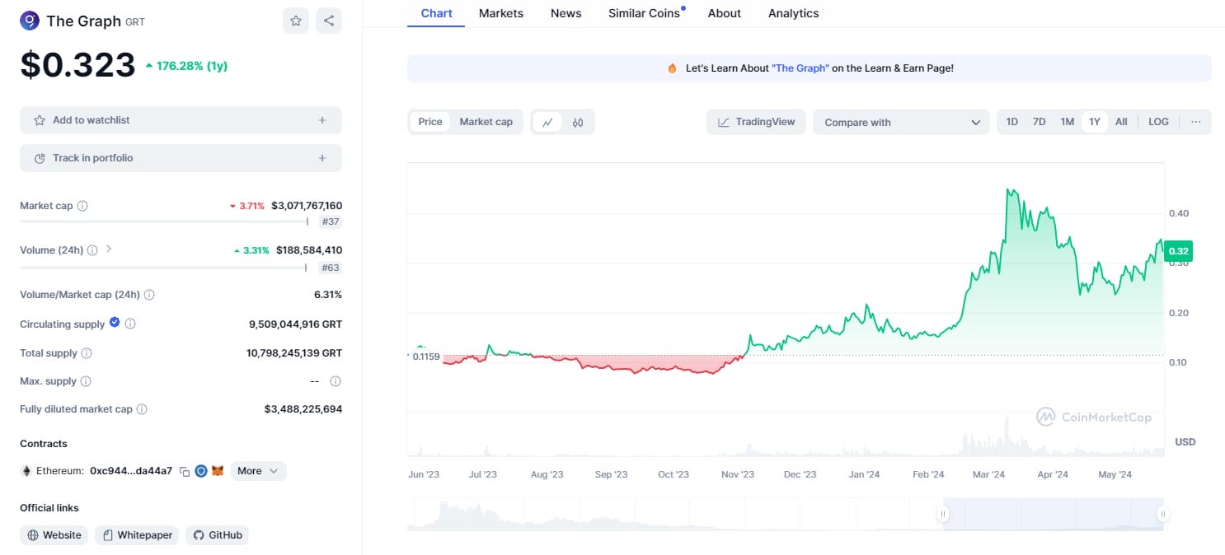Click Add to watchlist button

[181, 120]
